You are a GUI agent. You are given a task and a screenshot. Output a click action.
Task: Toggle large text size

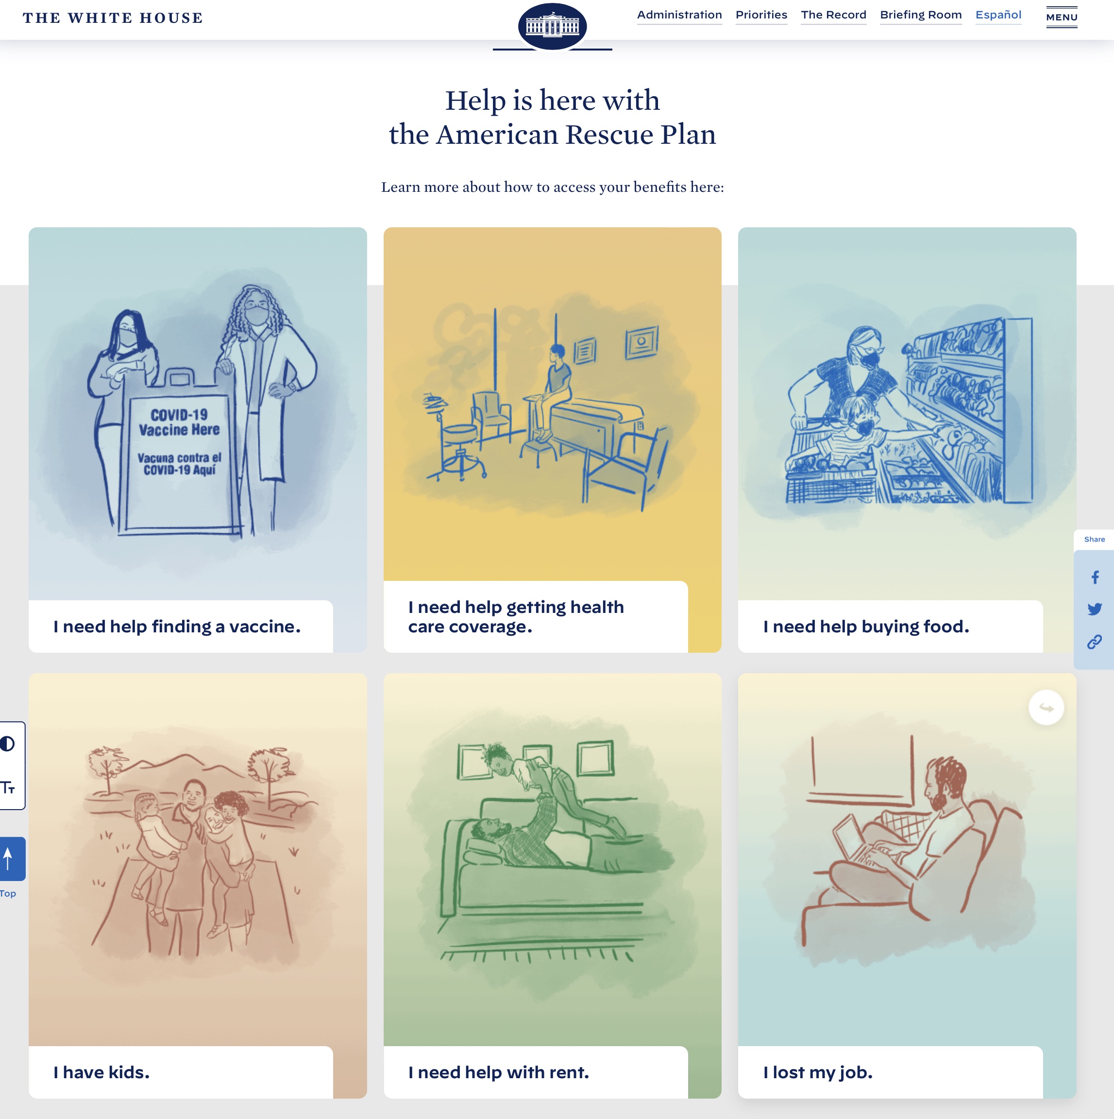click(x=8, y=788)
